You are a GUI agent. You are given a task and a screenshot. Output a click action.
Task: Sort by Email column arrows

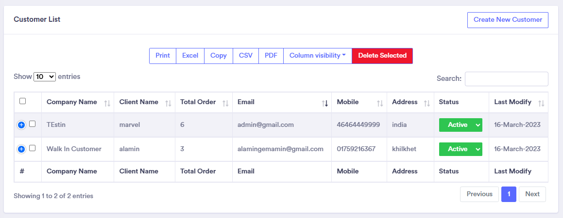pos(324,103)
